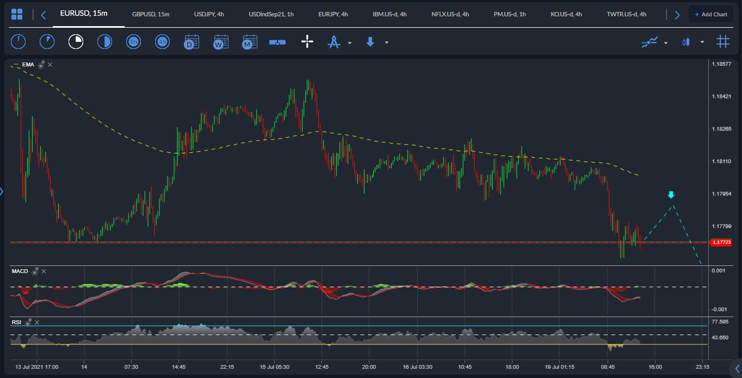Open the NFLX.US-d, 4h tab
This screenshot has height=378, width=742.
pyautogui.click(x=450, y=14)
